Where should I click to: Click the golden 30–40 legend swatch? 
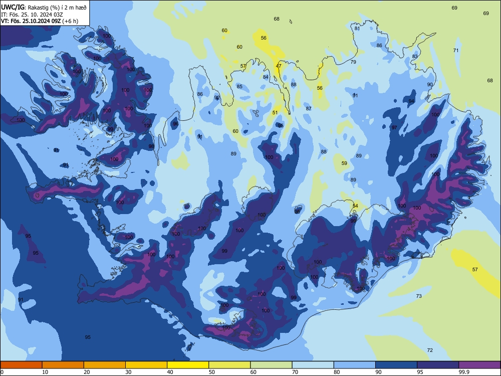[x=146, y=365]
